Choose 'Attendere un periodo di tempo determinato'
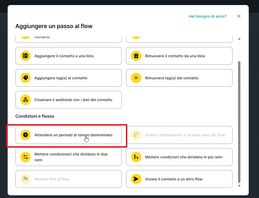Screen dimensions: 259x198 tap(73, 135)
